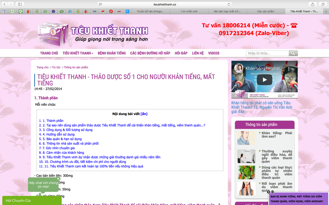Open the Safari Share button
329x205 pixels.
313,4
